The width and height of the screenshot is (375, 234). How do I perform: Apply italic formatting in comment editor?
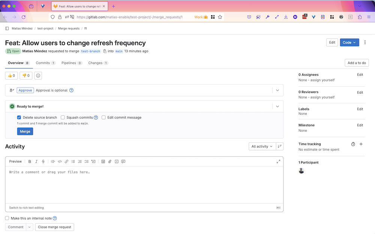36,162
